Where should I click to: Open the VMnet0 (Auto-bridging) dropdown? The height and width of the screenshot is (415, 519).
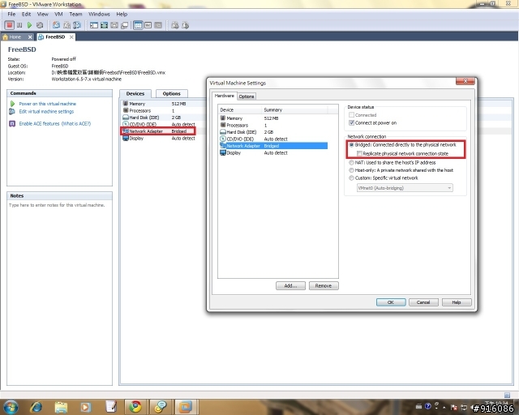pos(405,188)
